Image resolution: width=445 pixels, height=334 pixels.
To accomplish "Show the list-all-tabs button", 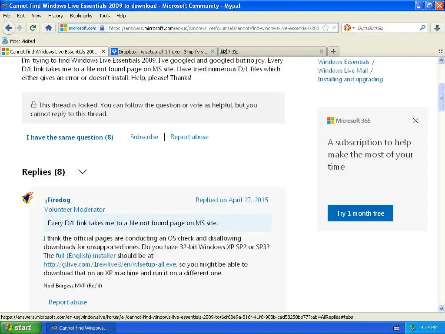I will 441,51.
